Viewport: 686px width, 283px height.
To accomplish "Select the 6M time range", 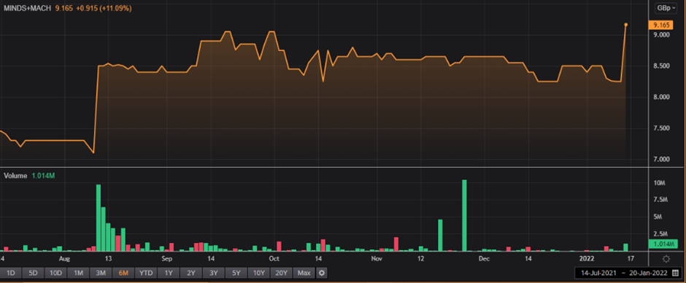I will tap(123, 273).
